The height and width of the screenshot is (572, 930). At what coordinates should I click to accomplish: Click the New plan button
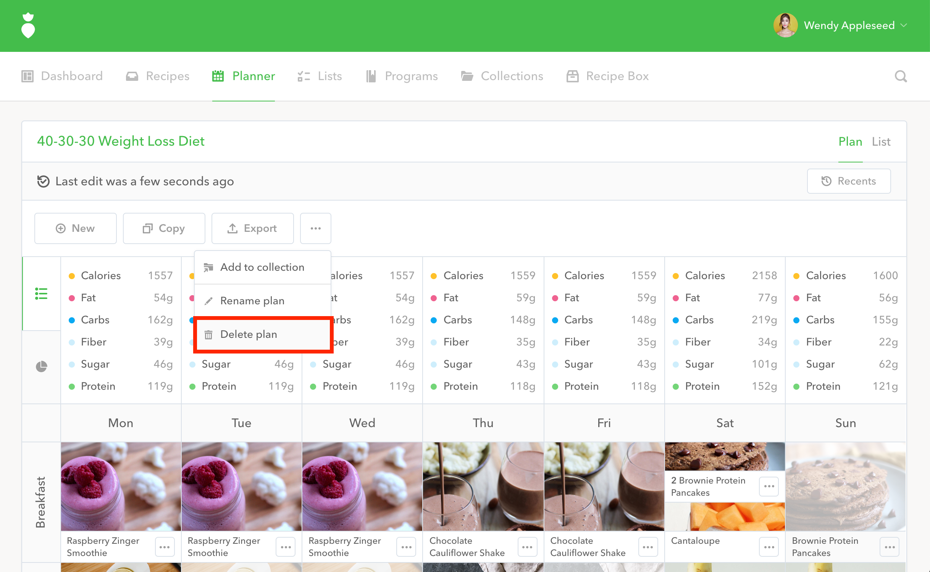coord(76,228)
